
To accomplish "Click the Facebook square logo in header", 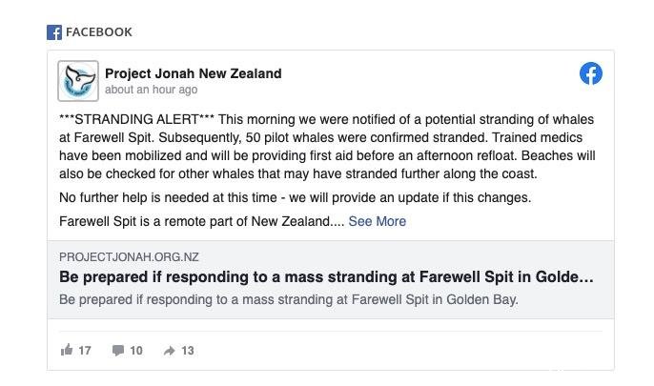I will click(x=54, y=32).
